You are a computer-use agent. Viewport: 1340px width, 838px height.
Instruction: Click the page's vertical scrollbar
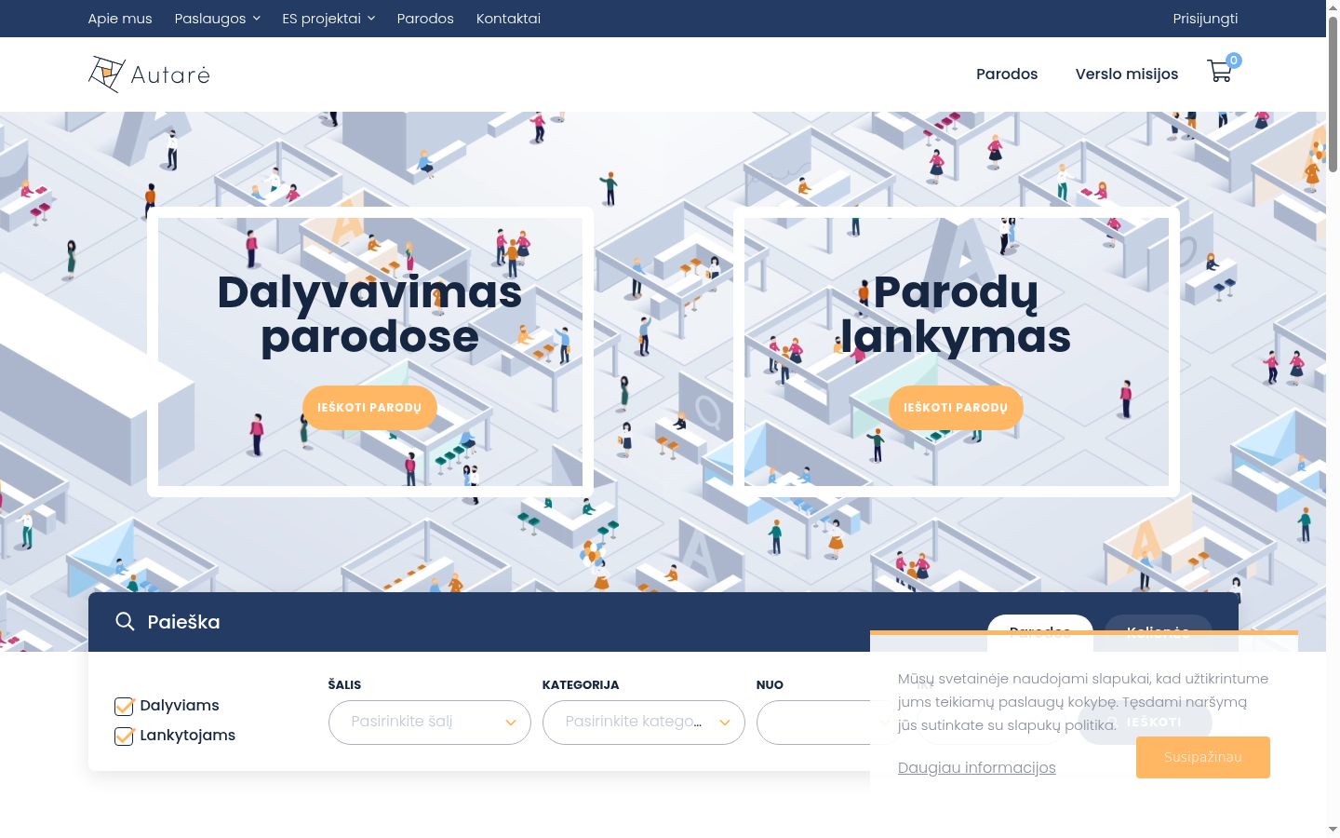click(1333, 93)
